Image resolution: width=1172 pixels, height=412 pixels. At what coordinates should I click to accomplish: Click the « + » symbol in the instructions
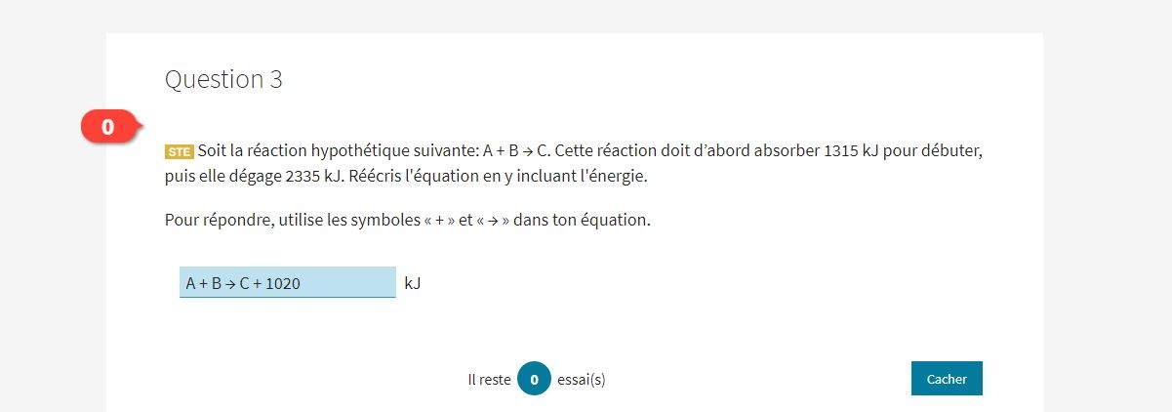click(x=439, y=220)
